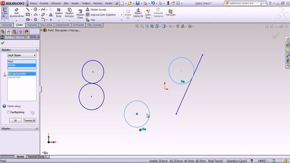Select Yay3 in the entities list

(x=22, y=62)
